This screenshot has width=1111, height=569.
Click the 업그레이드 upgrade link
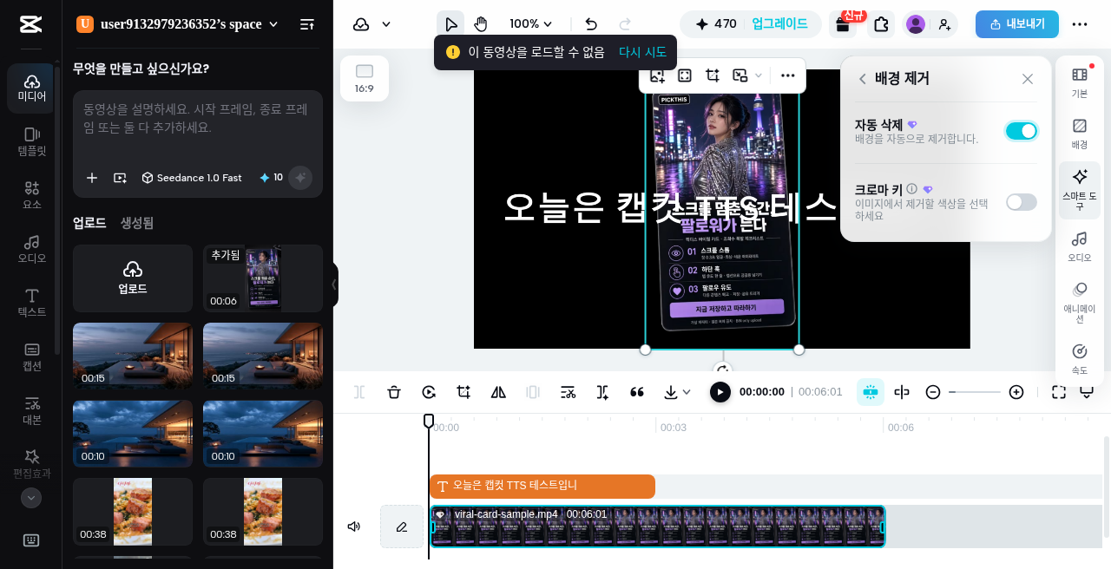[x=779, y=24]
